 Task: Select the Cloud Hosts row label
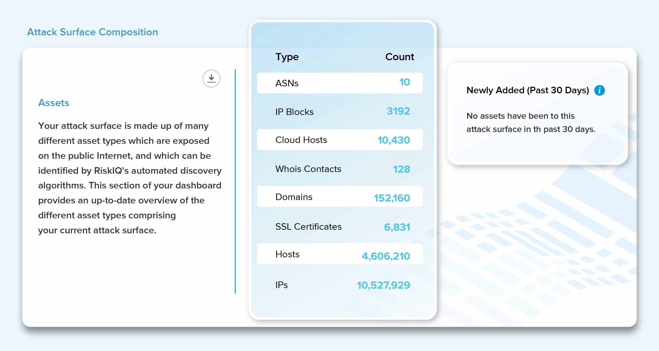[x=301, y=140]
